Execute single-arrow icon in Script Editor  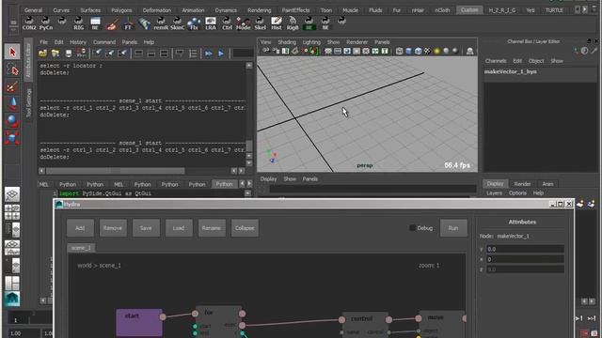coord(221,54)
